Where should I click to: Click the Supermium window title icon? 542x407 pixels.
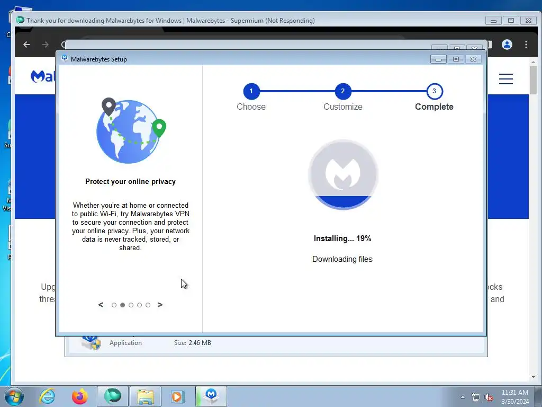click(x=20, y=20)
